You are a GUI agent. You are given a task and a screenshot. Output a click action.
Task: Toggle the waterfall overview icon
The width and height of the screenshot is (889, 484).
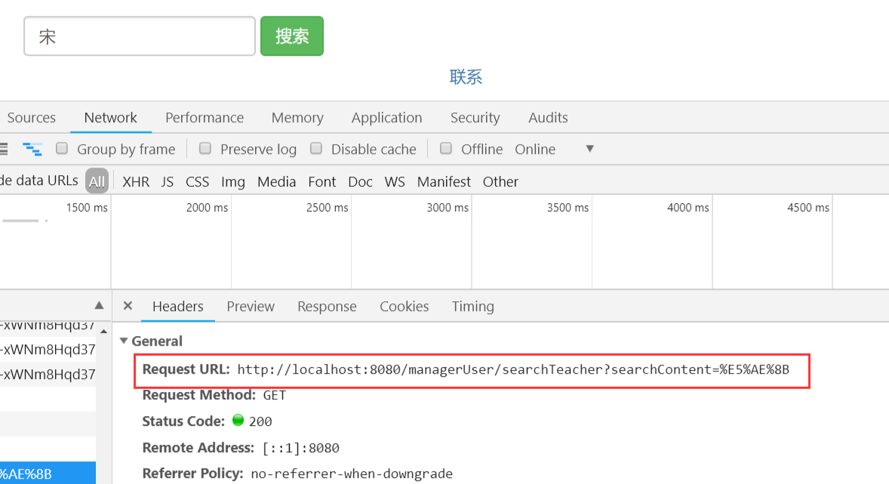tap(32, 150)
